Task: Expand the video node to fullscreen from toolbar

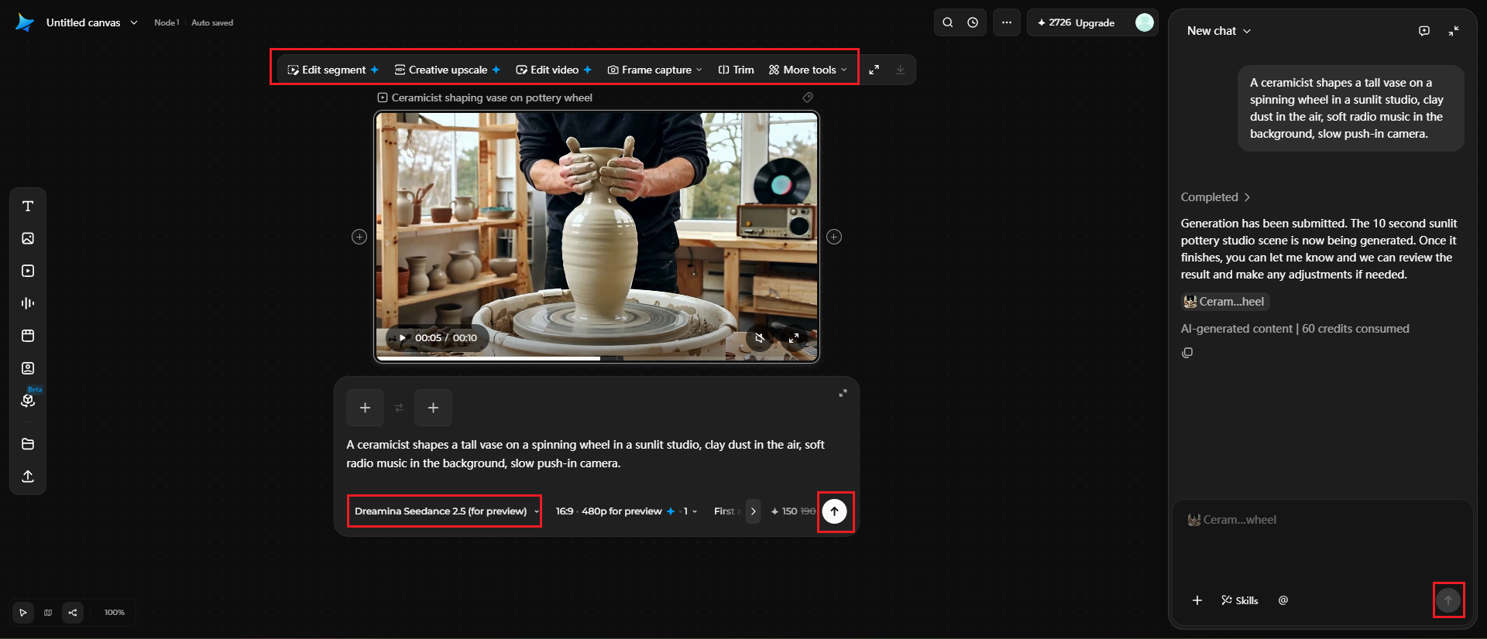Action: pyautogui.click(x=874, y=70)
